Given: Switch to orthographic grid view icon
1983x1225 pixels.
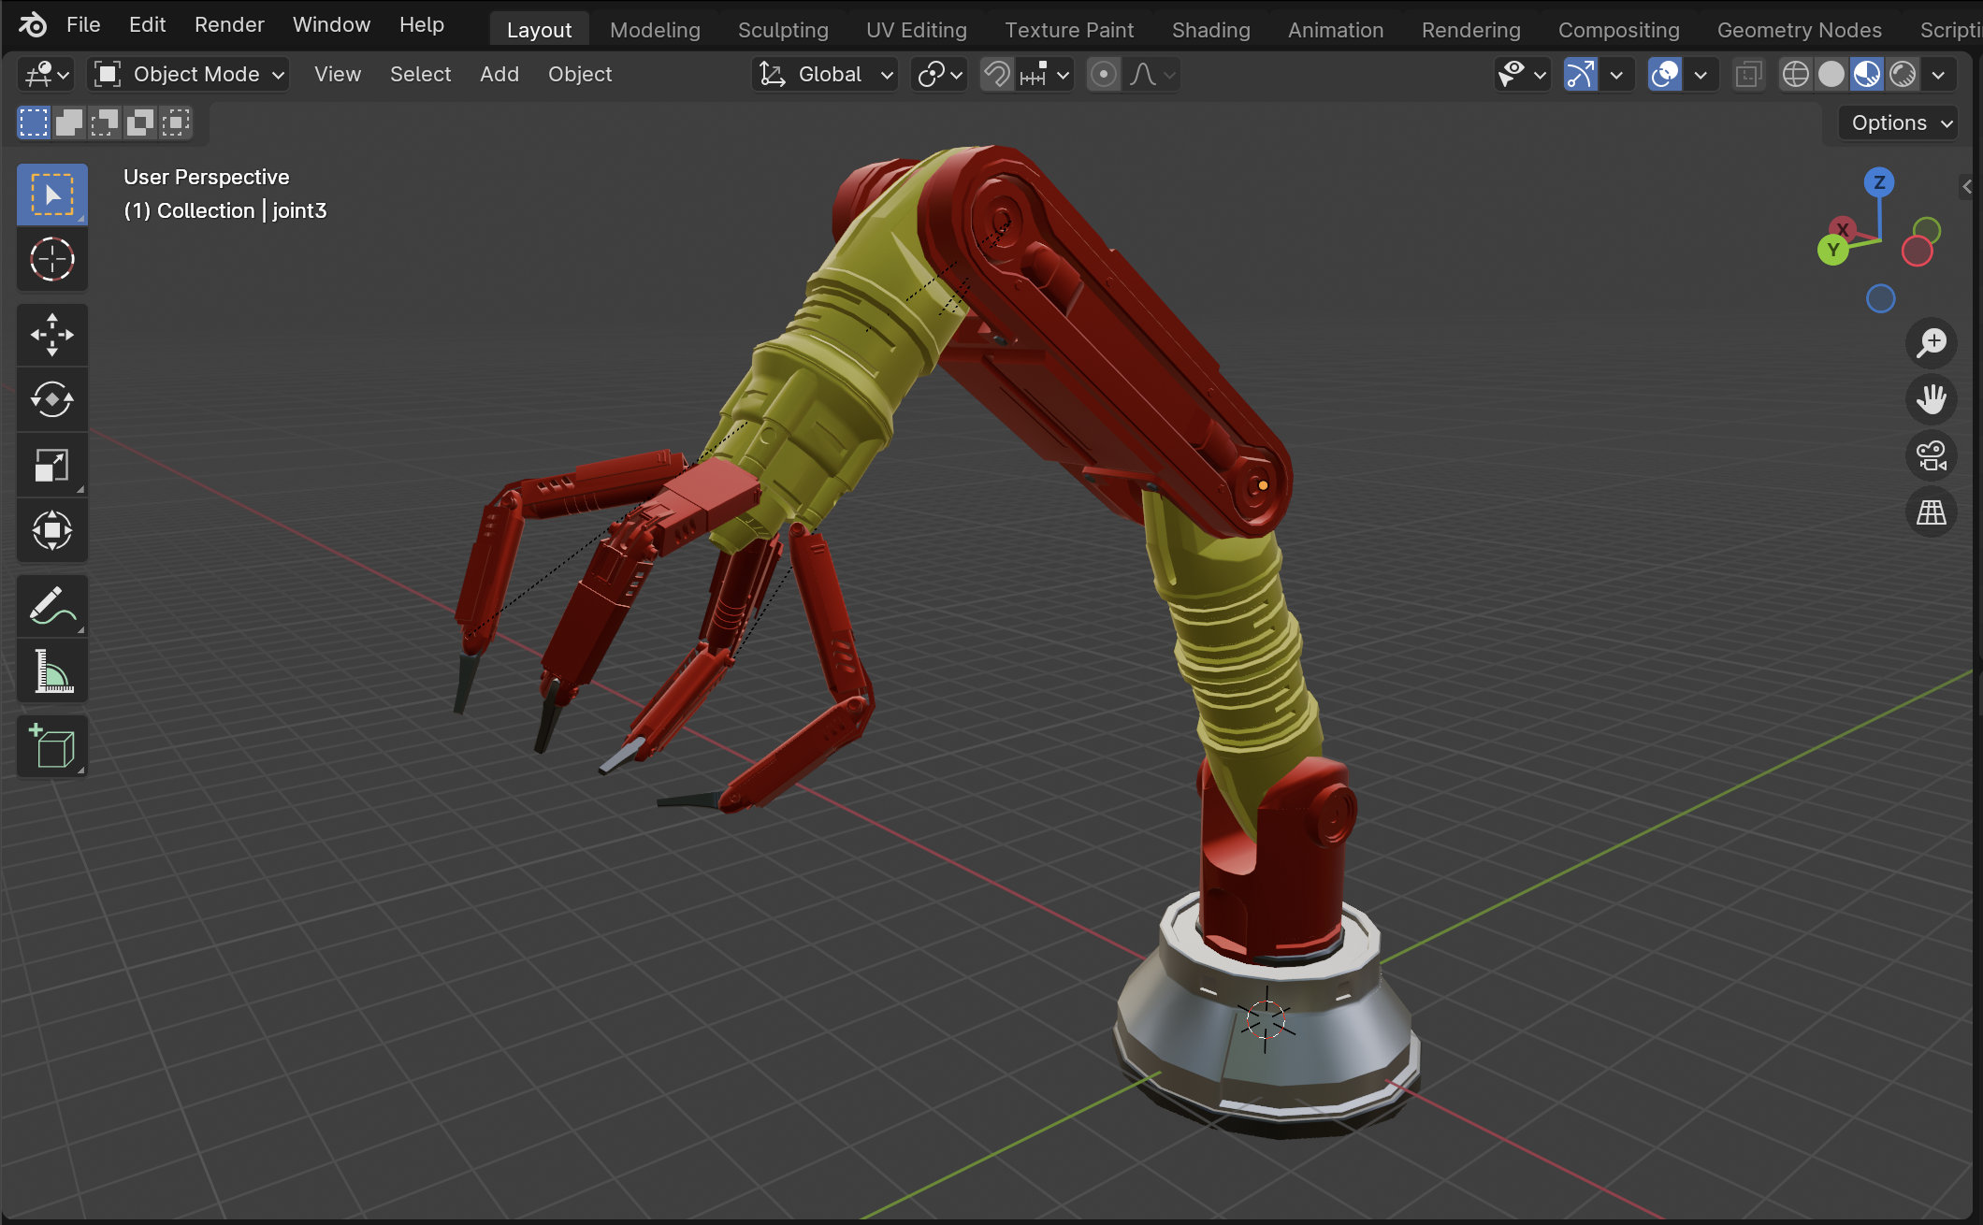Looking at the screenshot, I should coord(1931,512).
